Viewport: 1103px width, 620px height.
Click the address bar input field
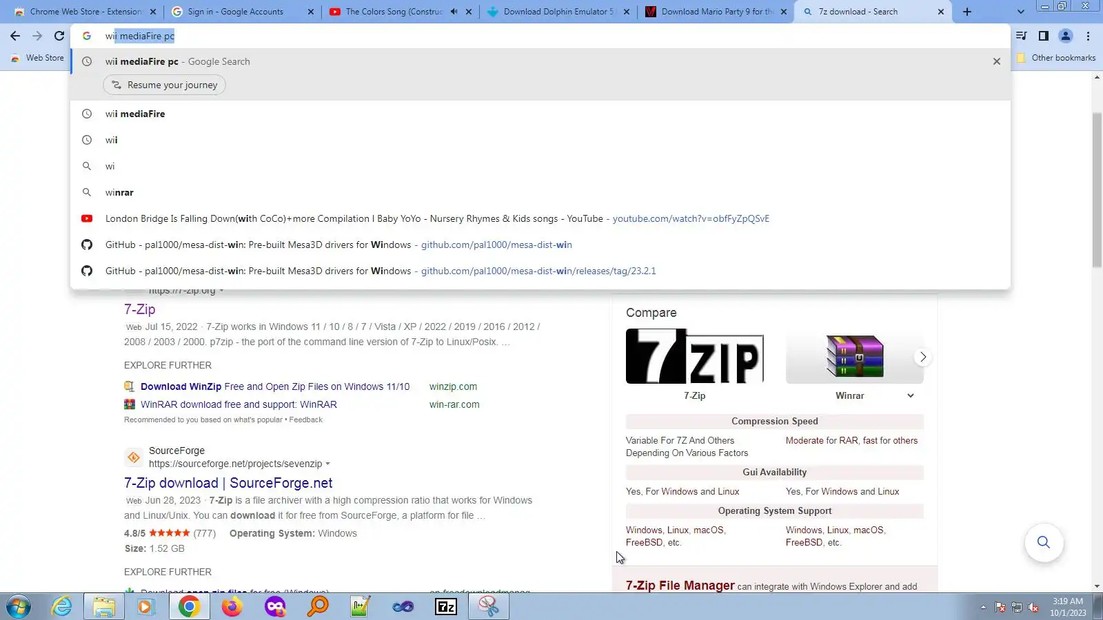coord(540,36)
